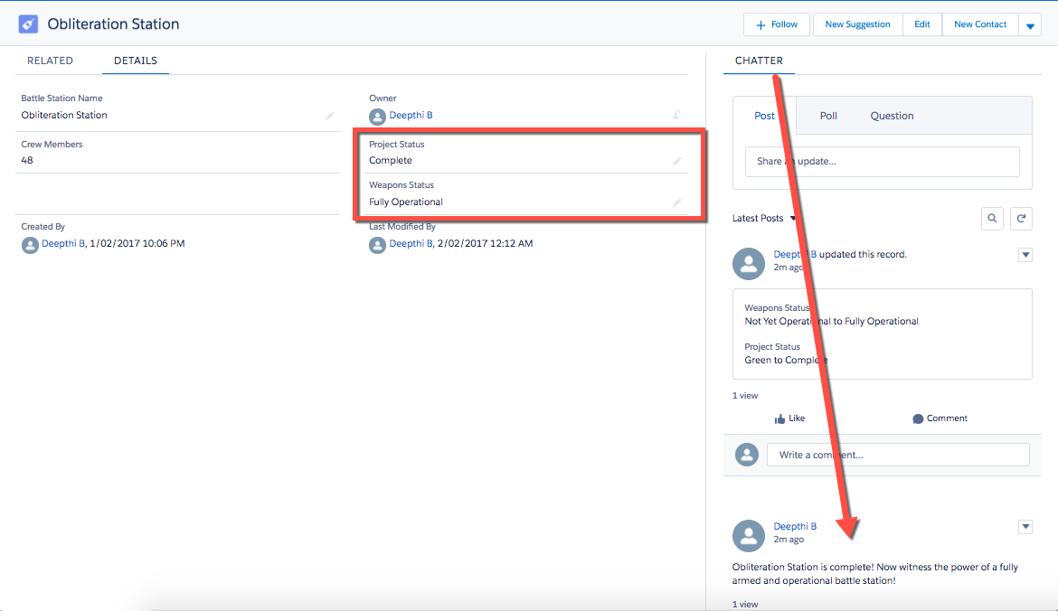
Task: Switch to the Related tab
Action: (50, 61)
